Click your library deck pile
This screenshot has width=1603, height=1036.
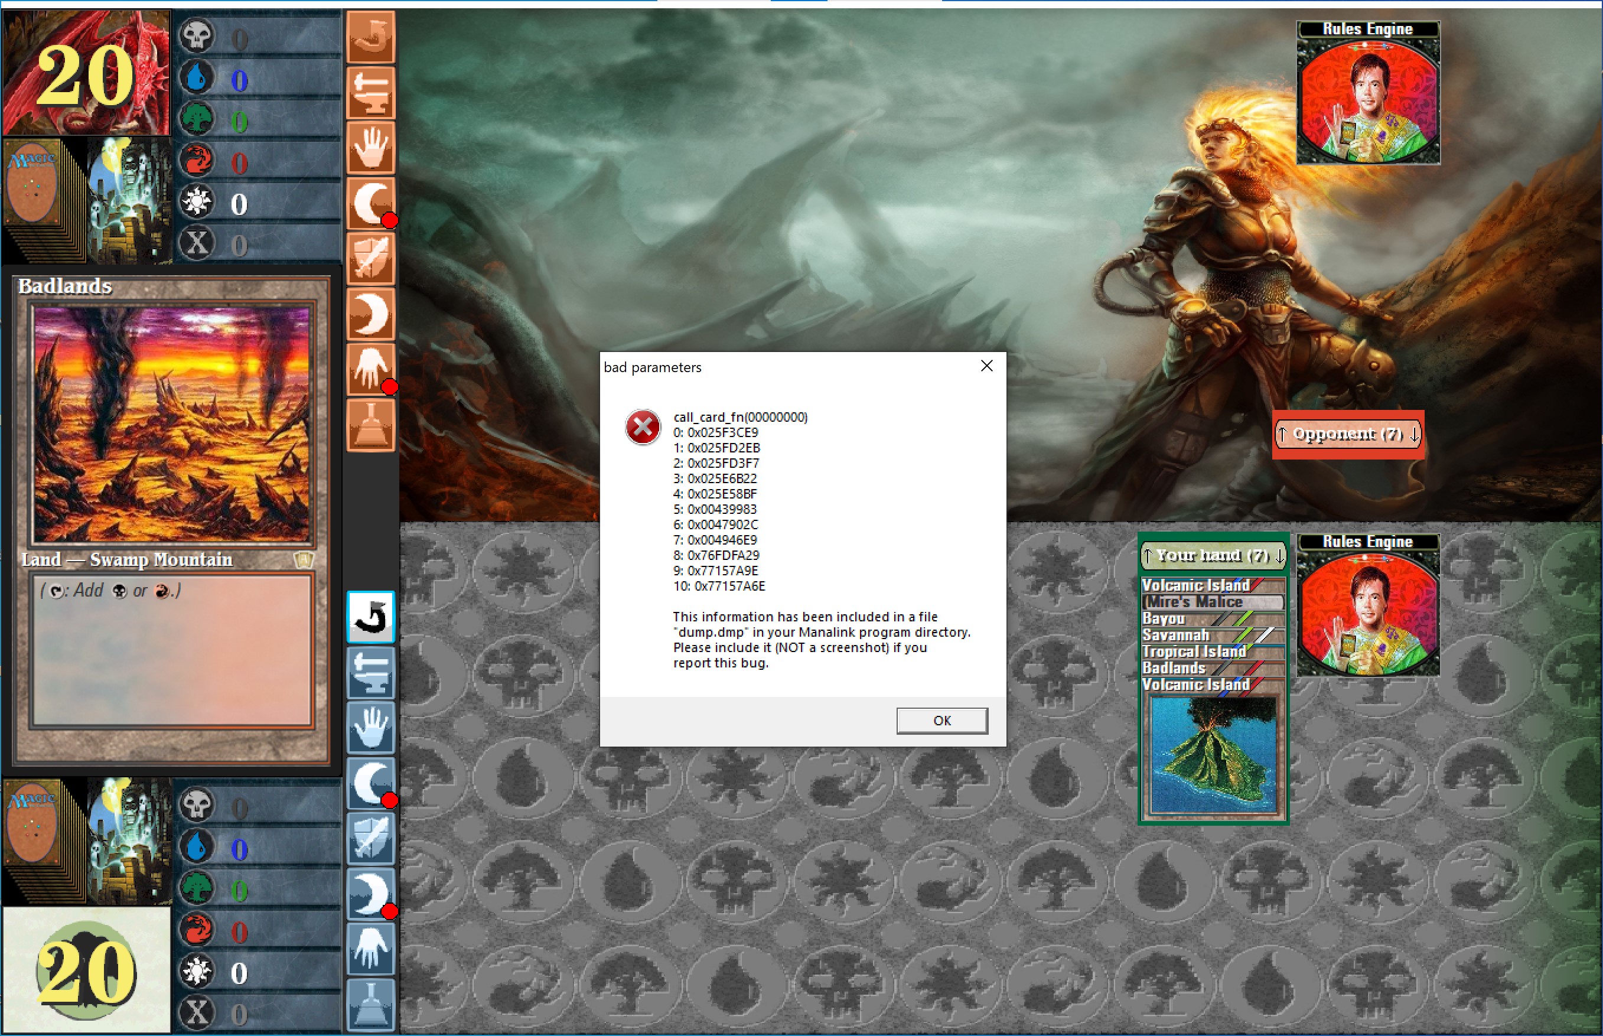pyautogui.click(x=44, y=841)
